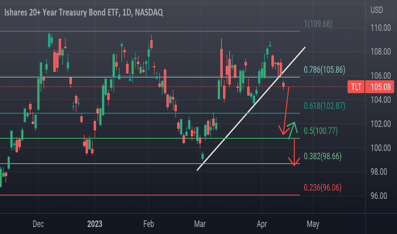Select the red dotted current price line
The width and height of the screenshot is (397, 234).
(x=174, y=87)
